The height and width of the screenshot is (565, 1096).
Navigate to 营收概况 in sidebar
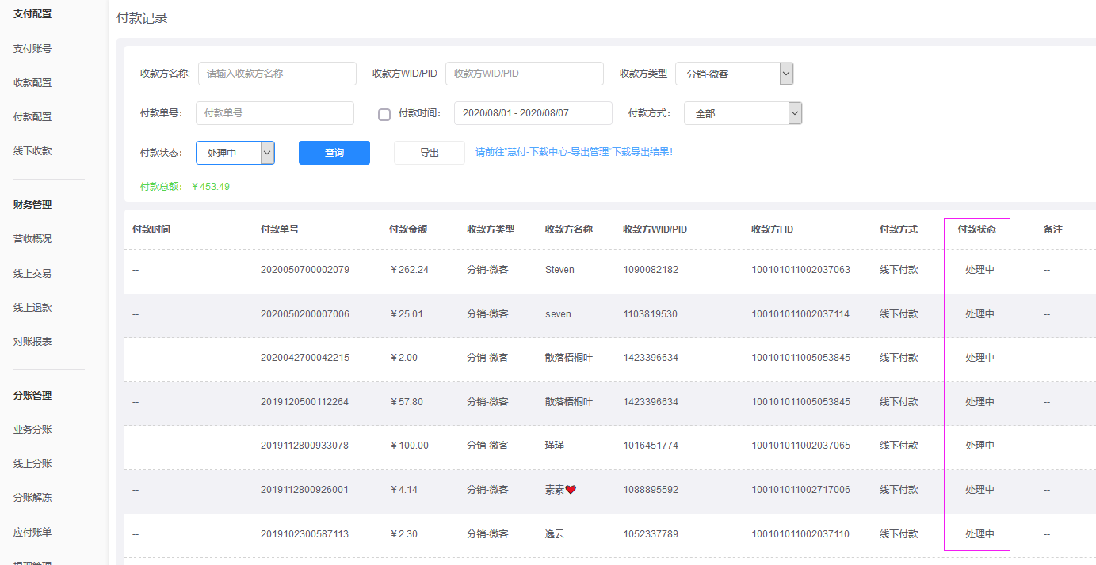point(32,239)
